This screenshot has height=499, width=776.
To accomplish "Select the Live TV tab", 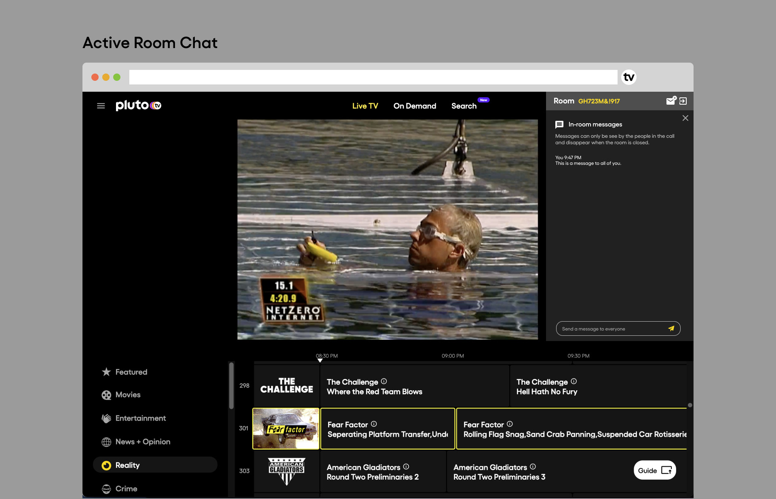I will pyautogui.click(x=365, y=106).
